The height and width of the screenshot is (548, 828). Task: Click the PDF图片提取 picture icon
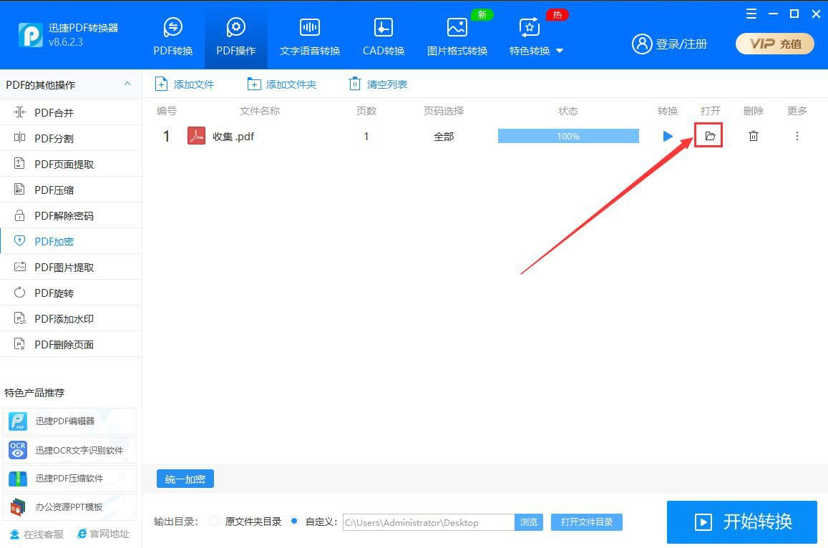click(19, 267)
